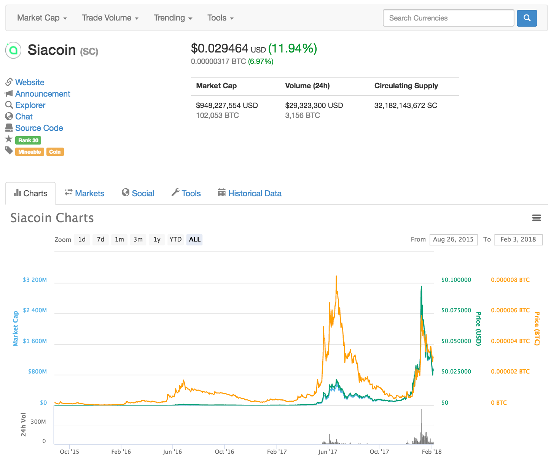
Task: Click the megaphone icon beside Announcement
Action: 9,94
